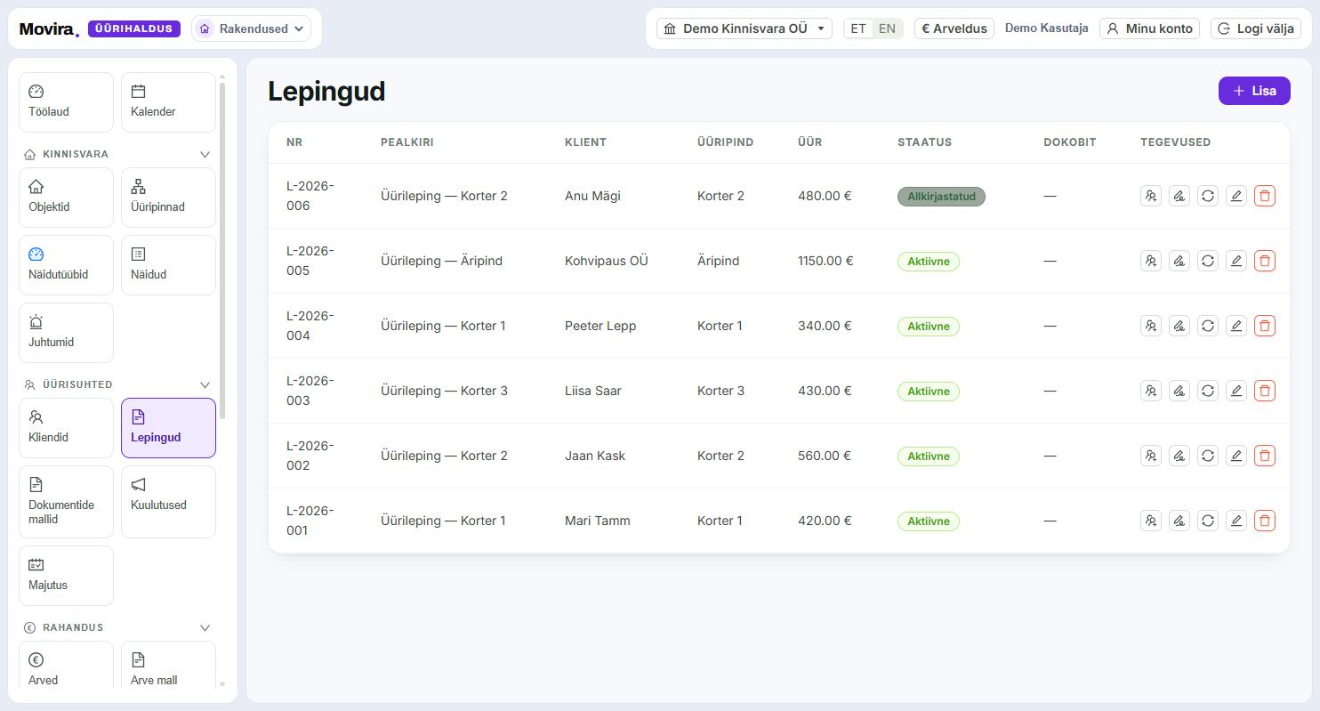Viewport: 1320px width, 711px height.
Task: Click the 1150.00 € rent value
Action: point(825,261)
